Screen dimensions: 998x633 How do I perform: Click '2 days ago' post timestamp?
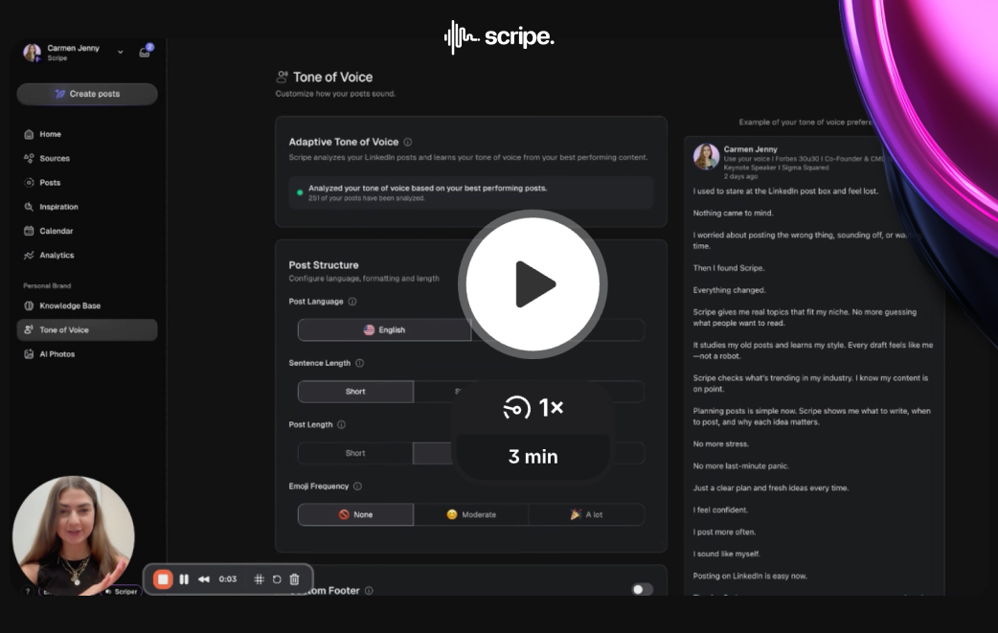(x=740, y=176)
